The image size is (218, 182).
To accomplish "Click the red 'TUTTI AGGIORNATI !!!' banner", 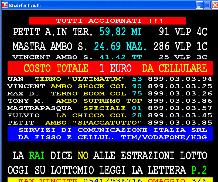I will click(x=107, y=21).
